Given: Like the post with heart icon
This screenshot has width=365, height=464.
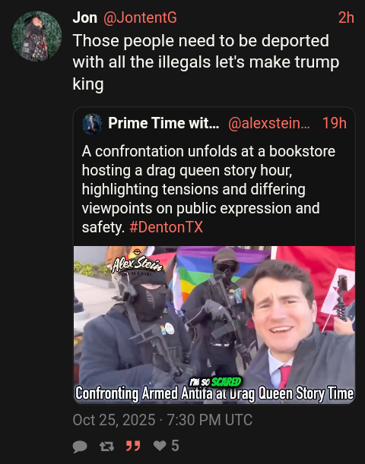Looking at the screenshot, I should point(160,445).
